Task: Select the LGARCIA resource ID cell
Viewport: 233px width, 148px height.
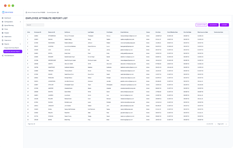Action: coord(51,47)
